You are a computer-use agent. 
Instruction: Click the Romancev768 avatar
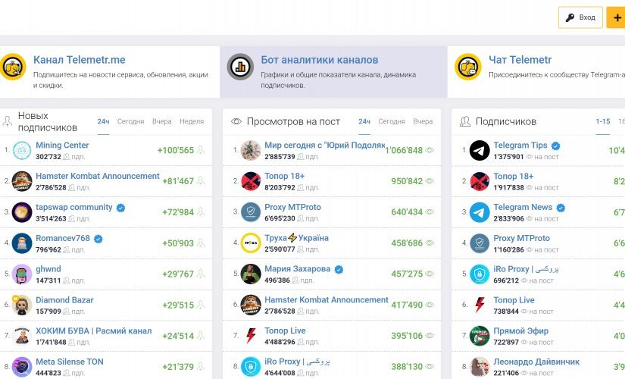(x=22, y=243)
